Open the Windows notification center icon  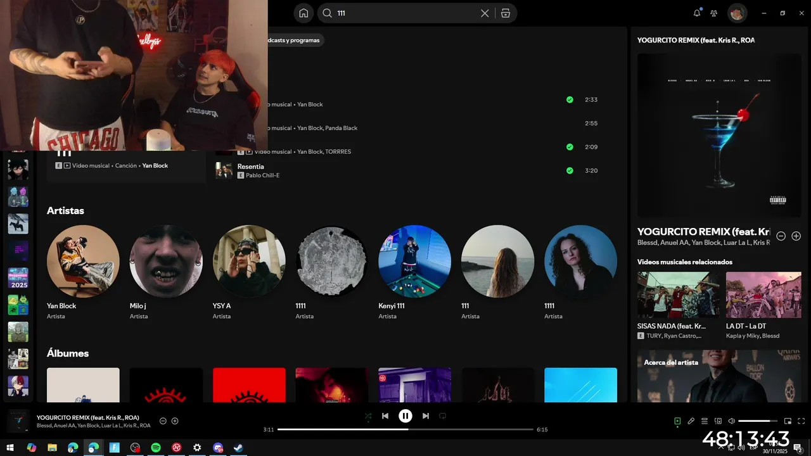coord(798,448)
